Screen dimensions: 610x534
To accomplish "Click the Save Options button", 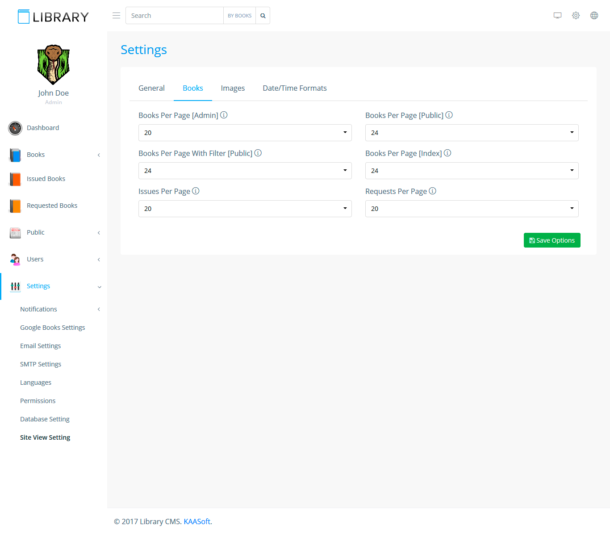I will (552, 240).
